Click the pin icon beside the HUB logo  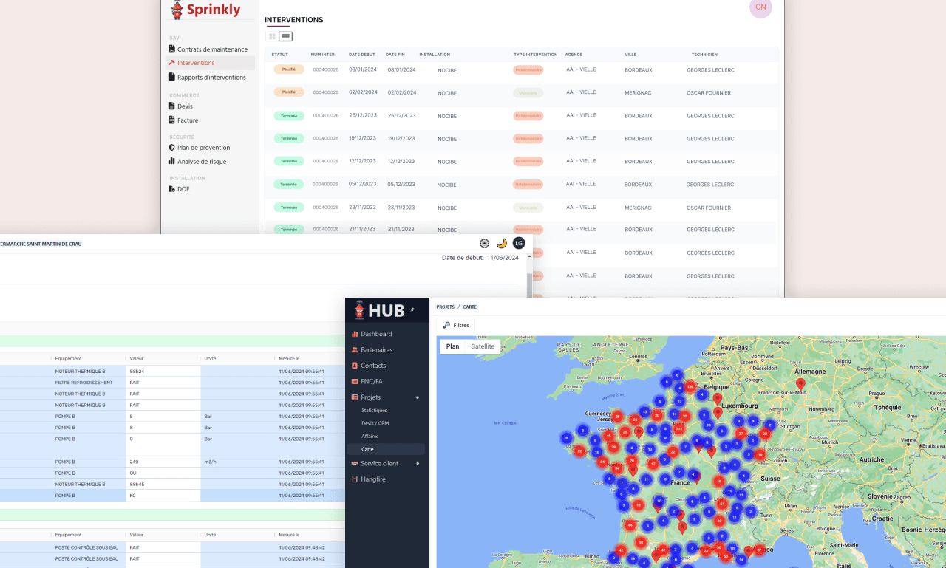pyautogui.click(x=412, y=309)
